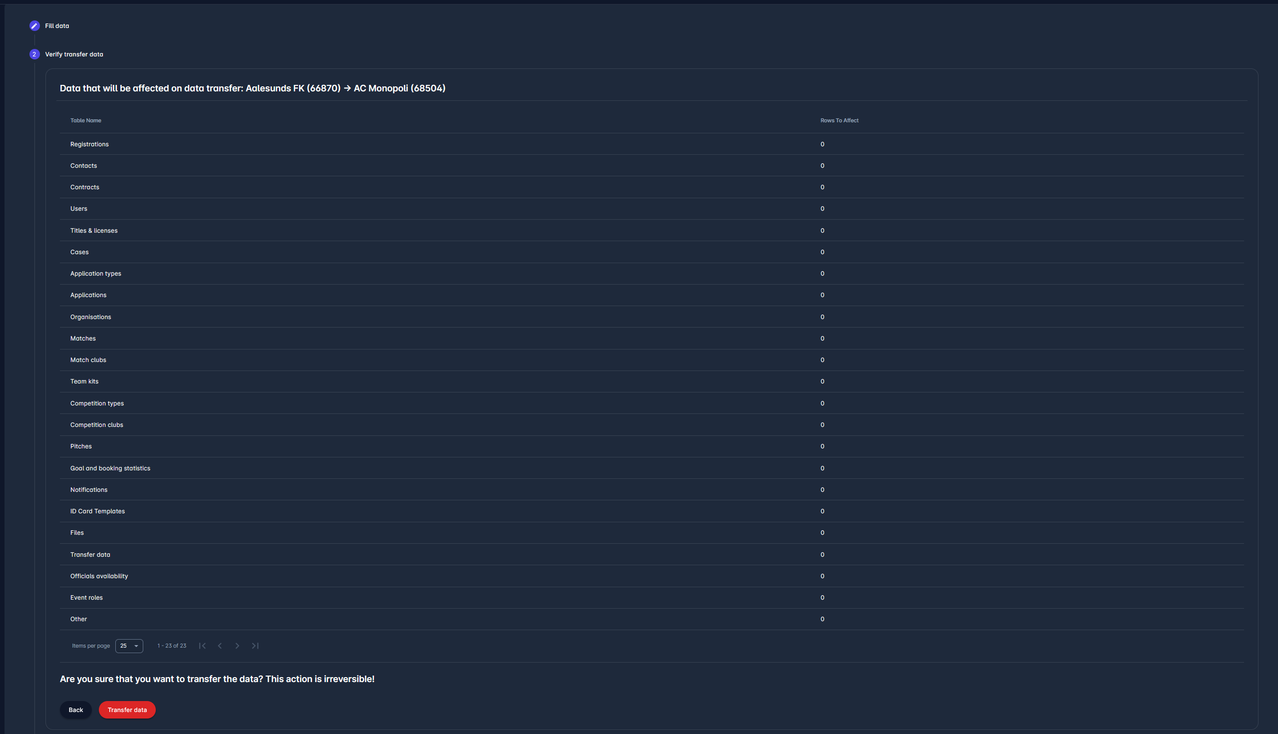
Task: Jump to last page of table
Action: (x=255, y=646)
